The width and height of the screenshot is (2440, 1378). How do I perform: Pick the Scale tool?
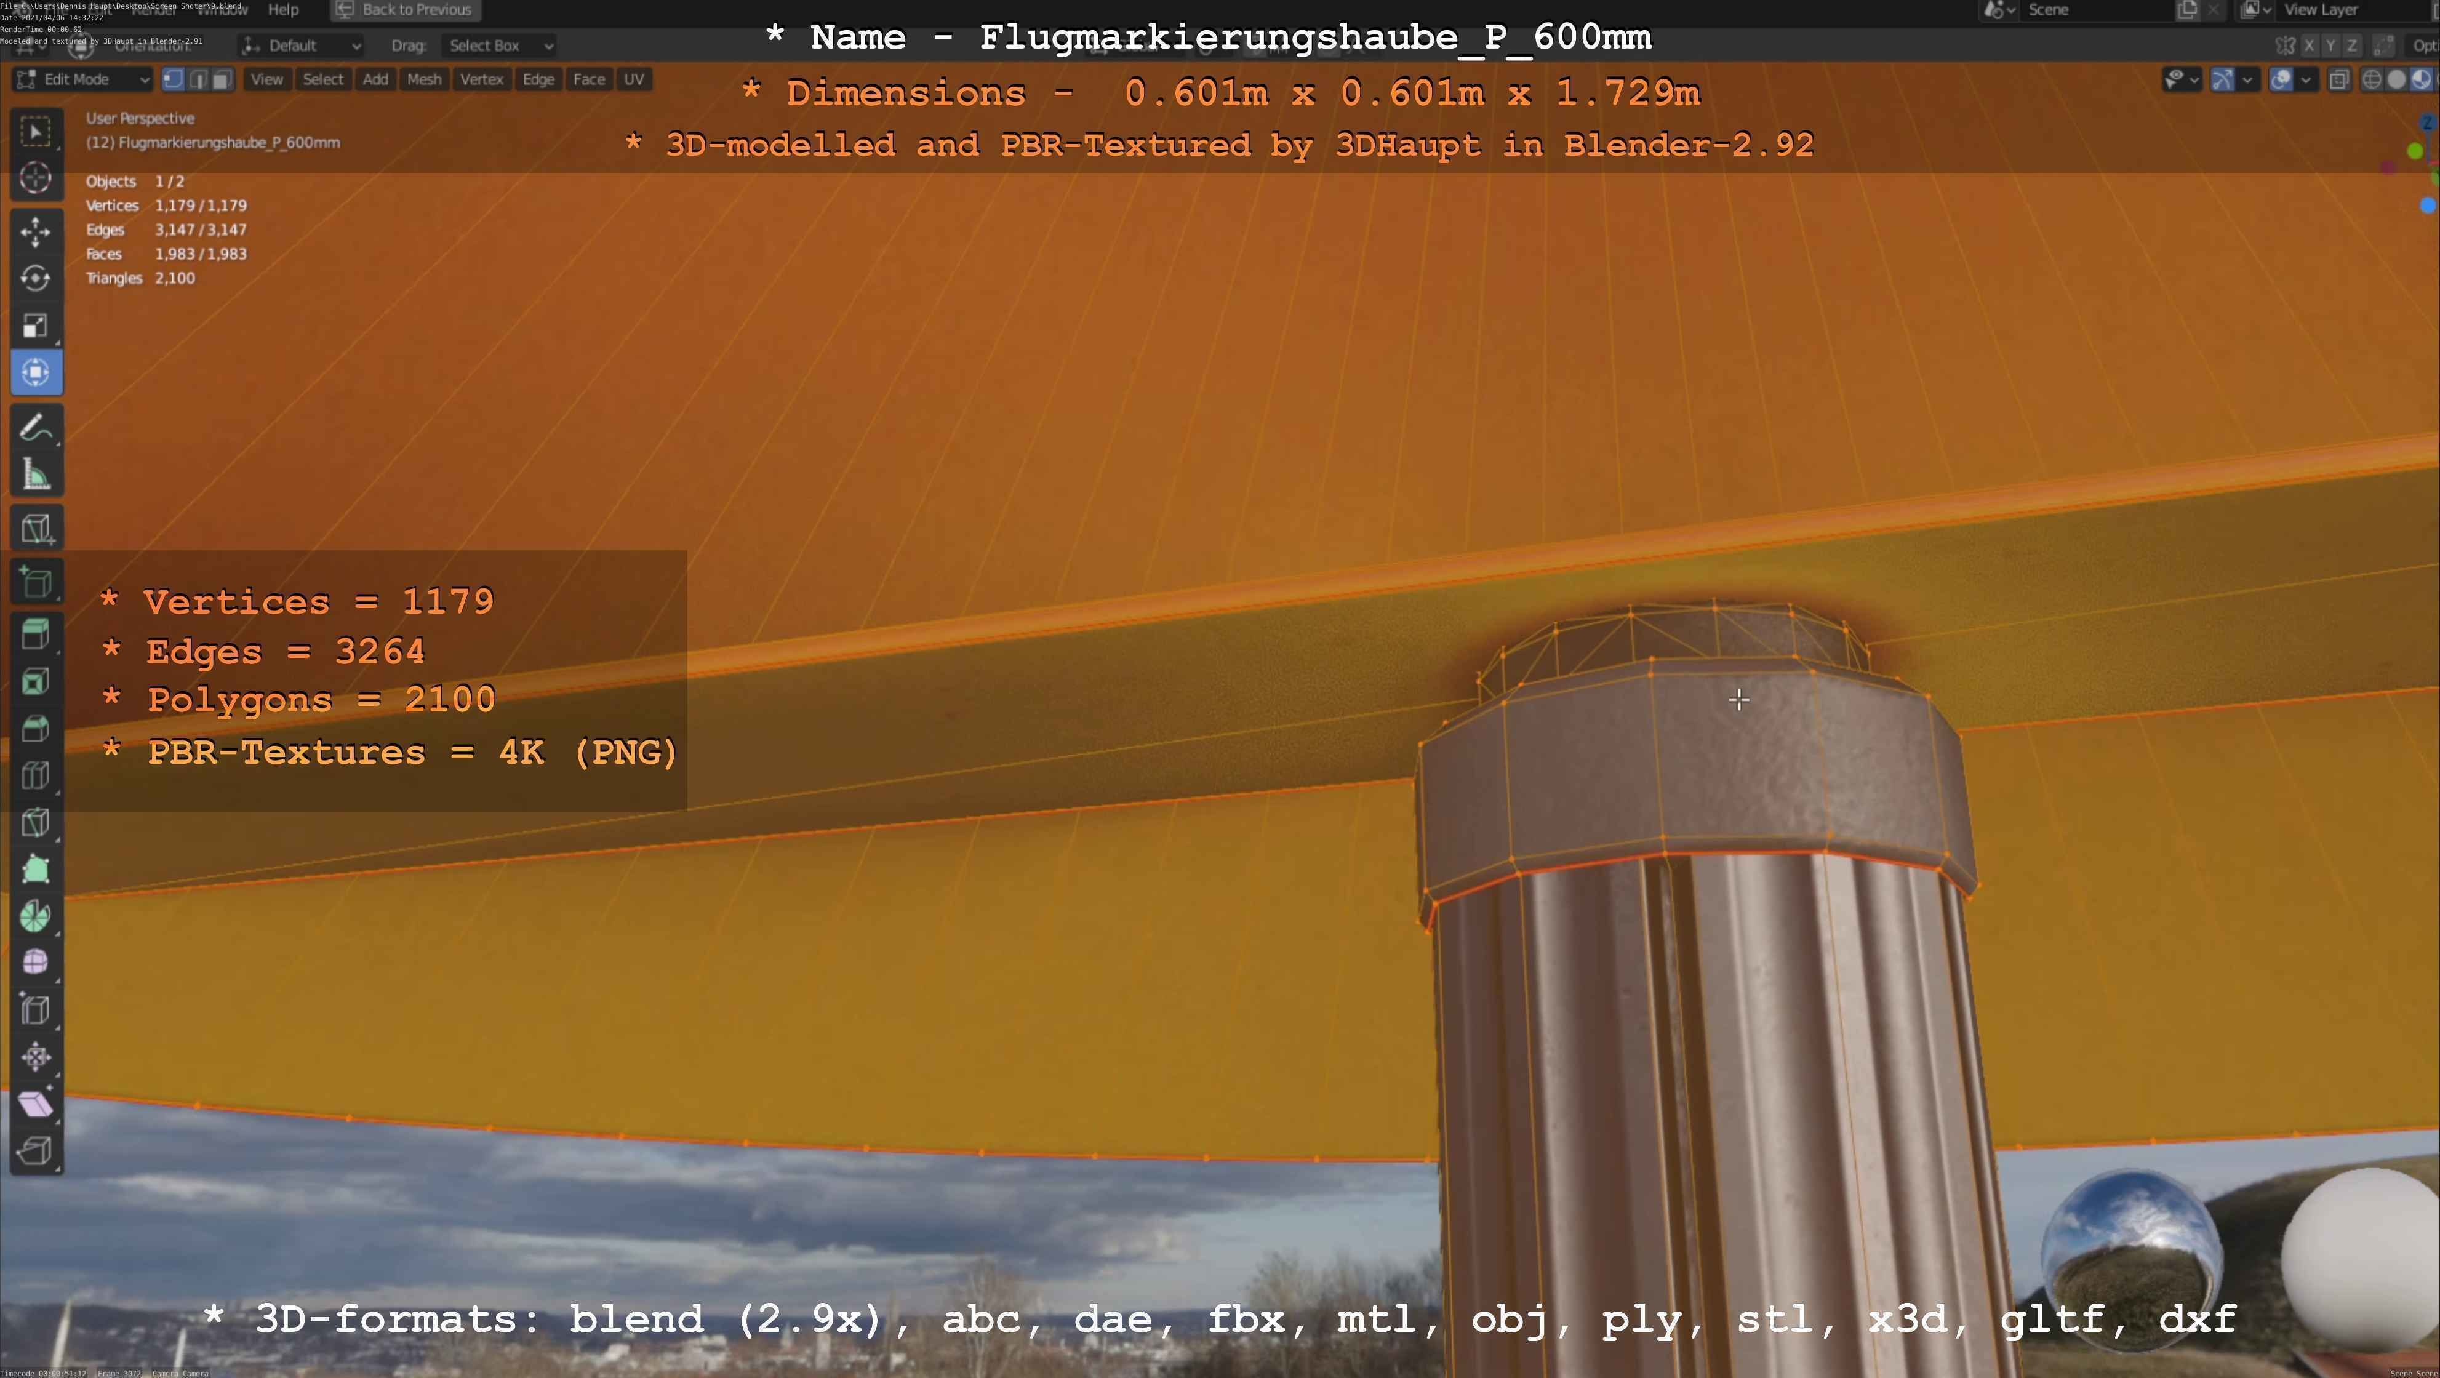36,326
